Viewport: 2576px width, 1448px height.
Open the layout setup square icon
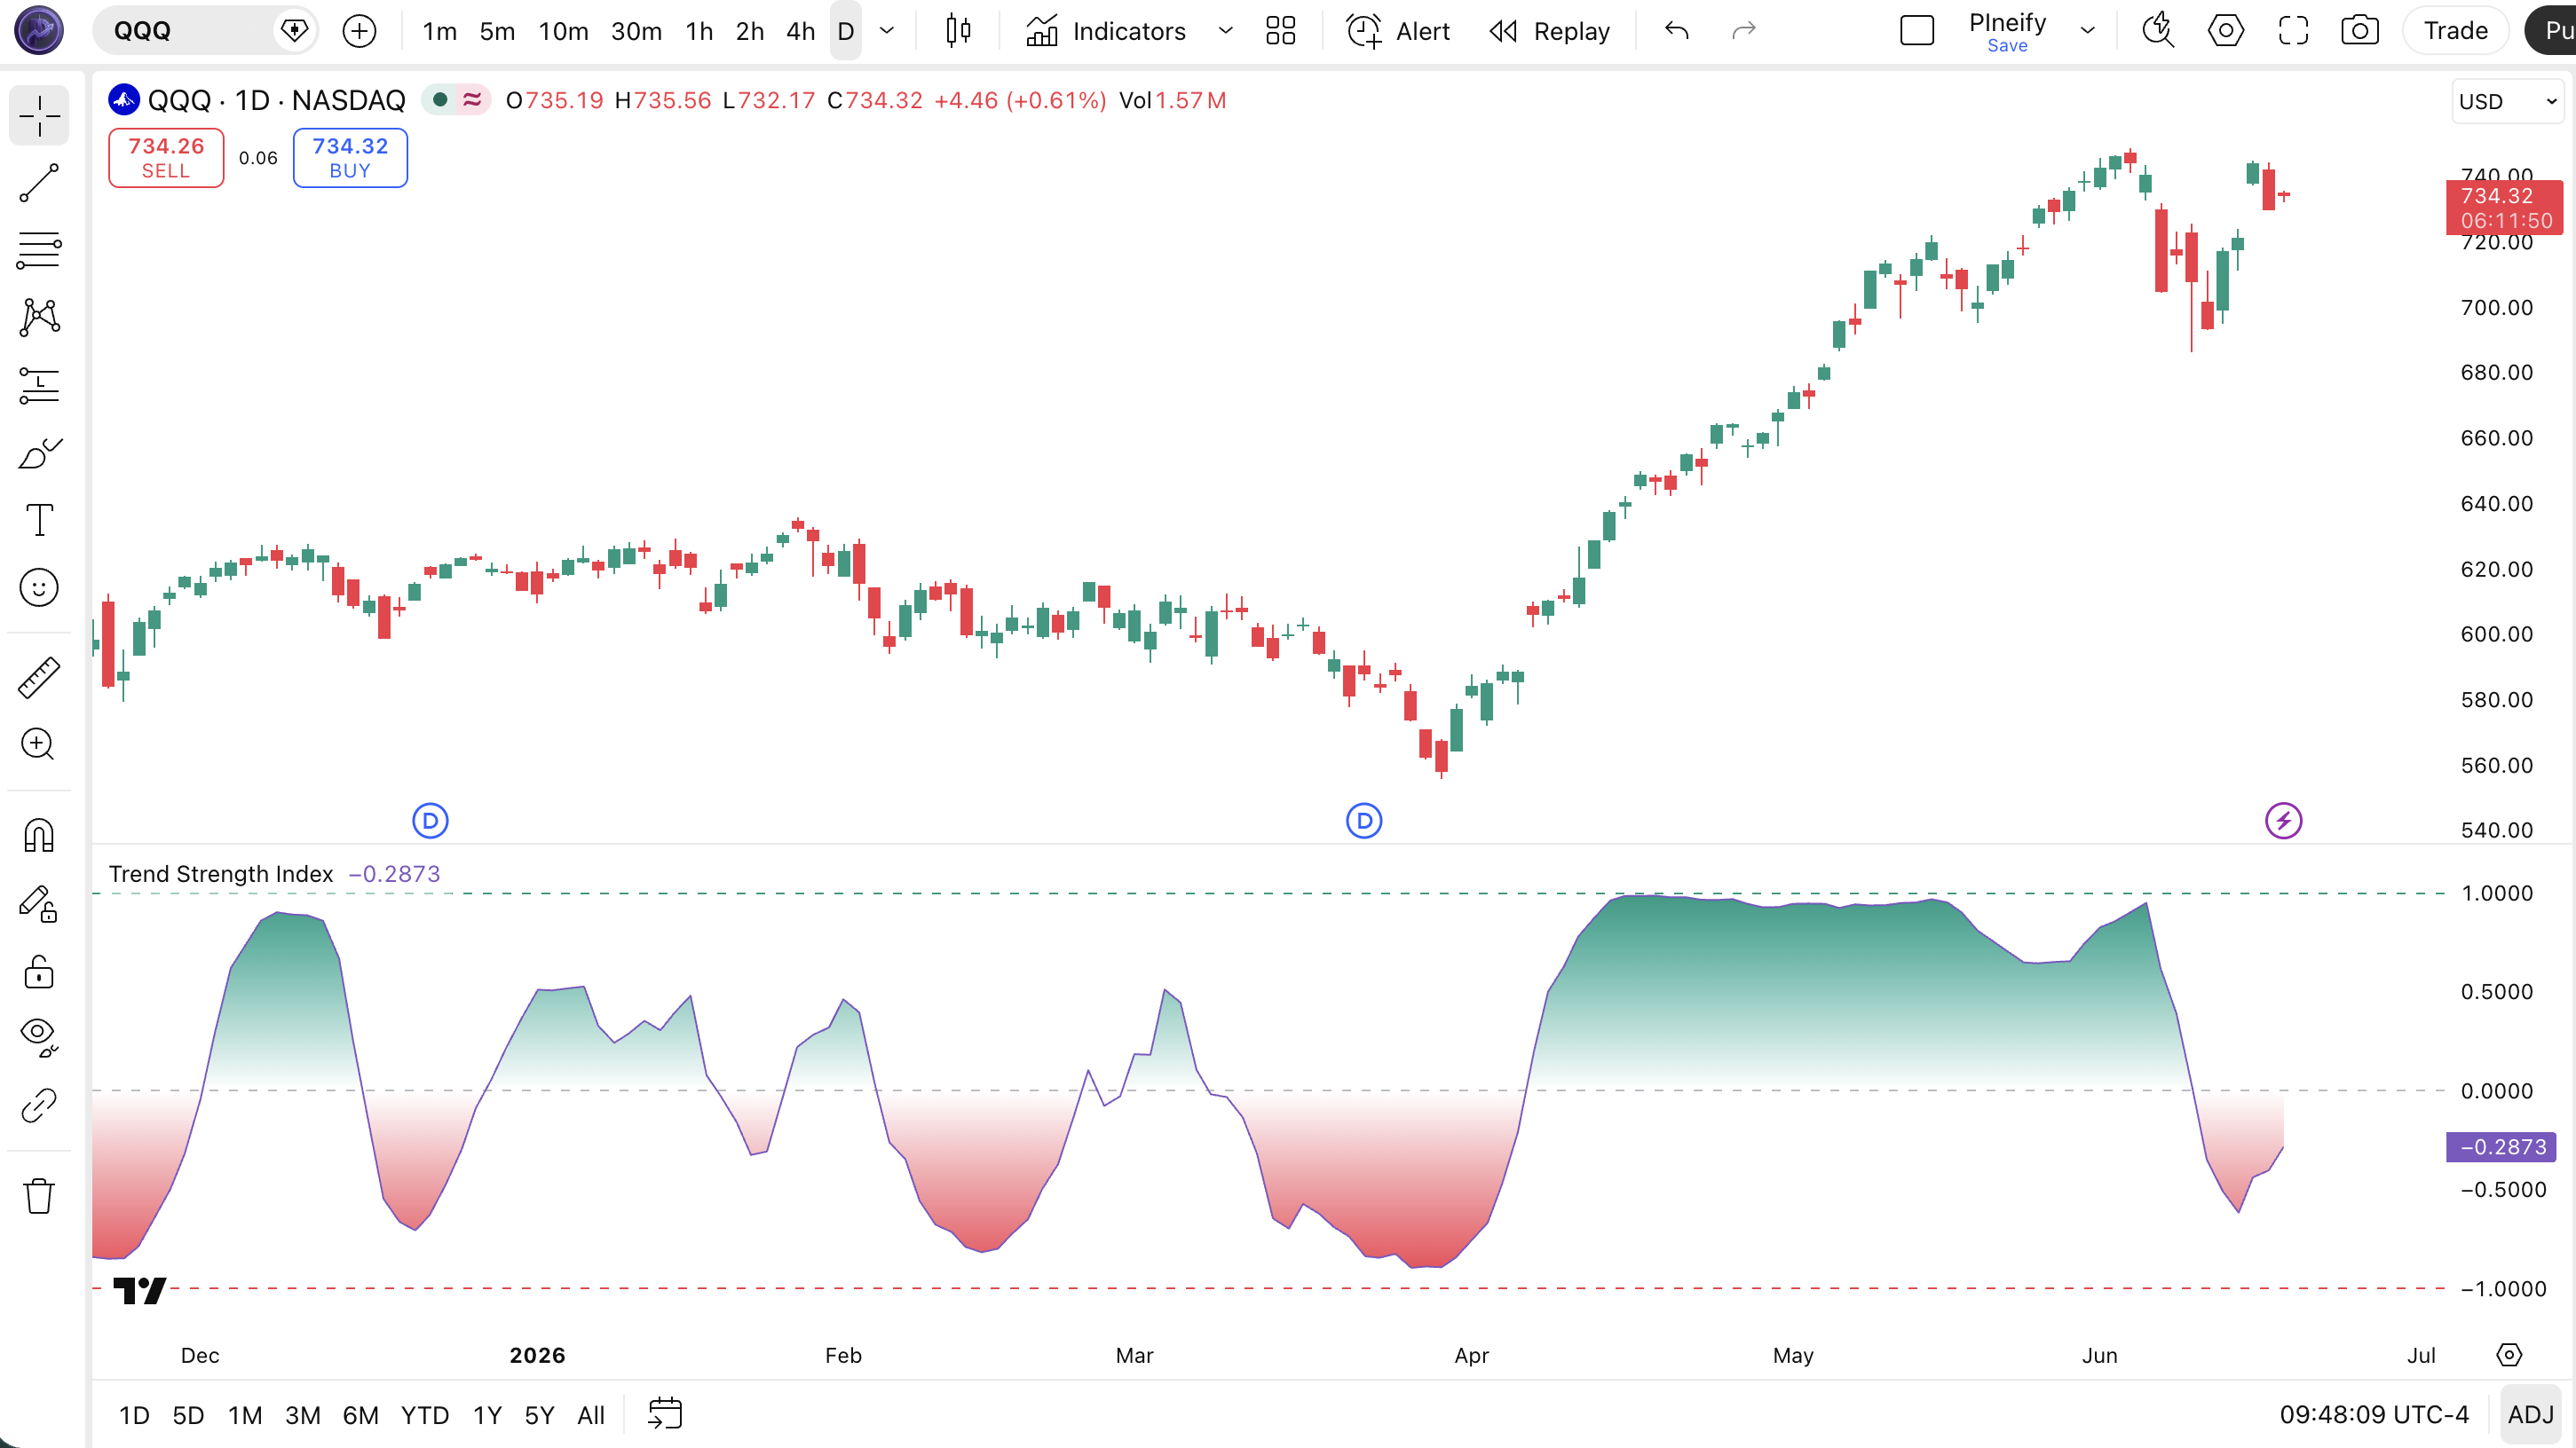point(1916,31)
